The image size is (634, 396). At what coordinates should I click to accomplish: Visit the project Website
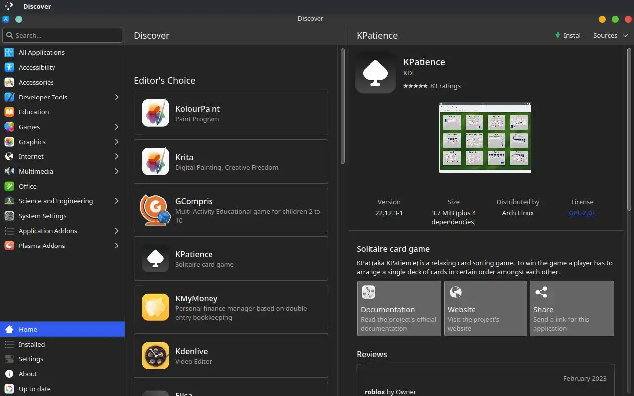click(x=485, y=308)
